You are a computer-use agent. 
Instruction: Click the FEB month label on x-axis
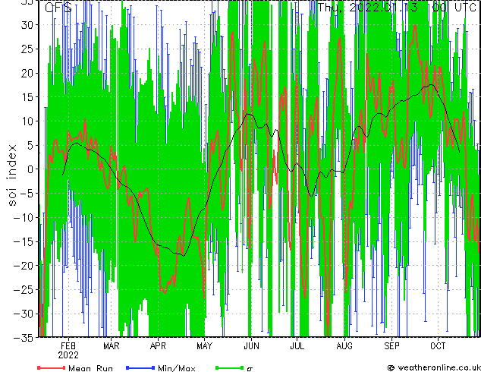(x=68, y=346)
